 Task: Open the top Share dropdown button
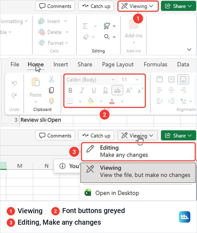pyautogui.click(x=179, y=6)
